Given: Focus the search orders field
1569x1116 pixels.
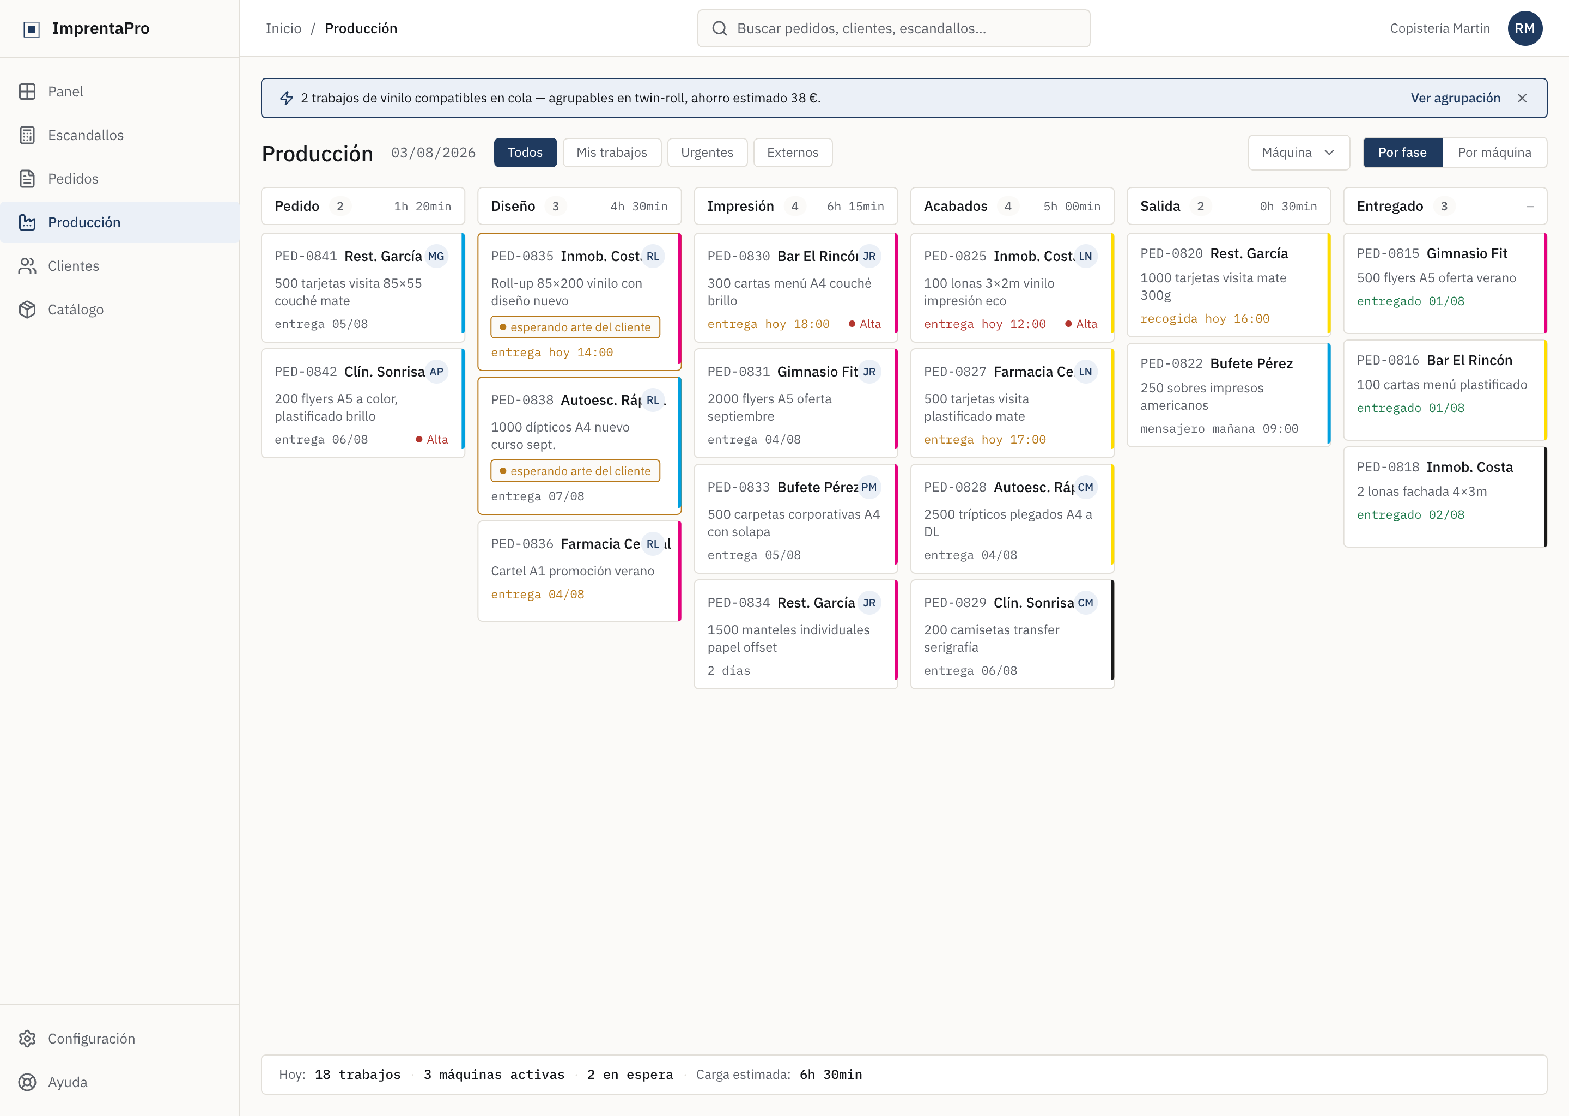Looking at the screenshot, I should pyautogui.click(x=893, y=28).
